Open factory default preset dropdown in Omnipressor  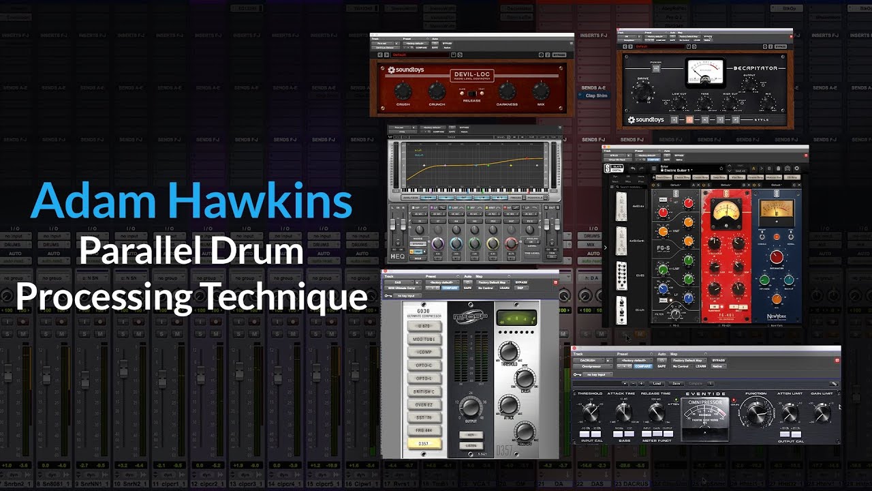click(635, 360)
